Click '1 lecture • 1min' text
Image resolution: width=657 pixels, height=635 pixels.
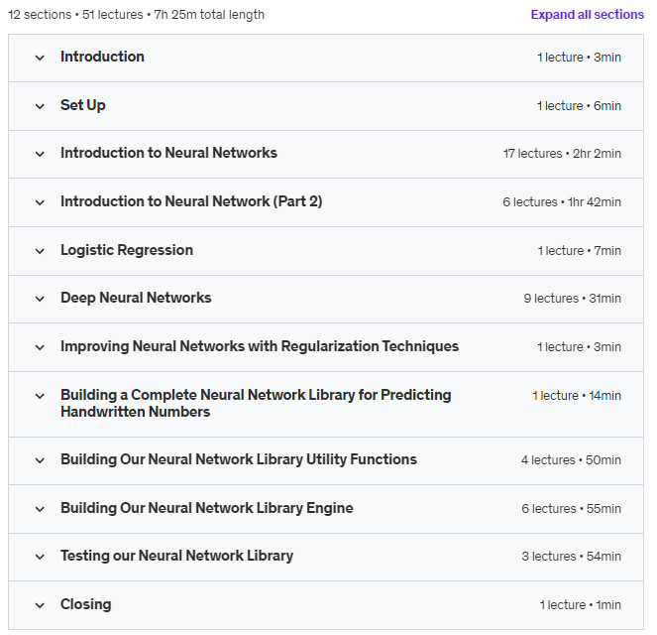point(581,605)
